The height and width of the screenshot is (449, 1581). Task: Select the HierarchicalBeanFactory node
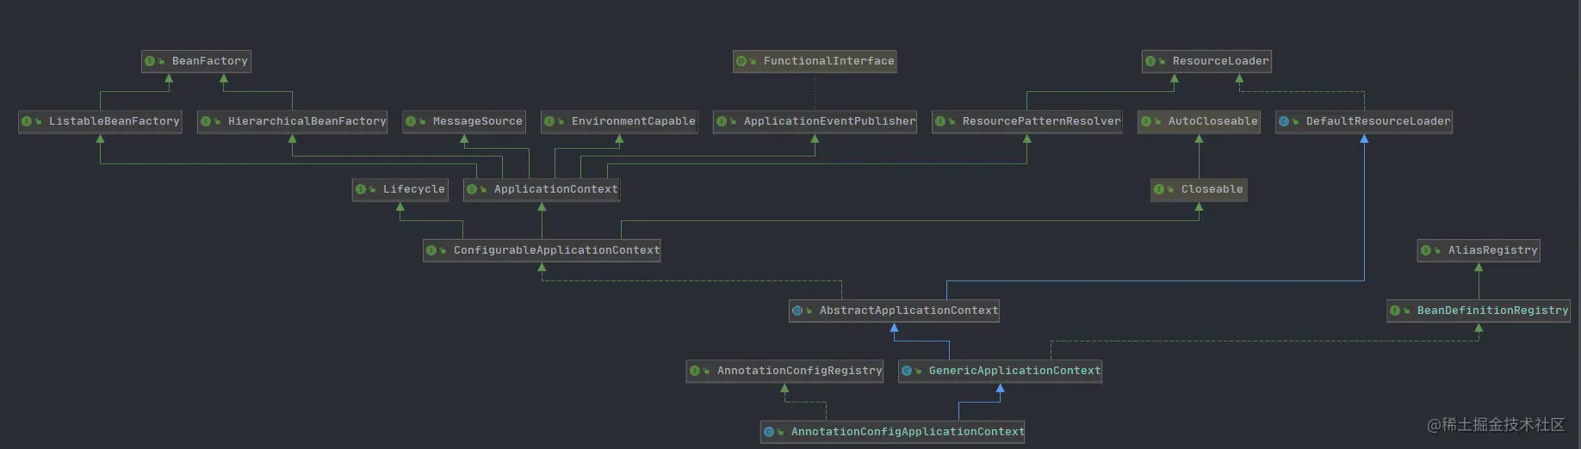click(x=293, y=121)
